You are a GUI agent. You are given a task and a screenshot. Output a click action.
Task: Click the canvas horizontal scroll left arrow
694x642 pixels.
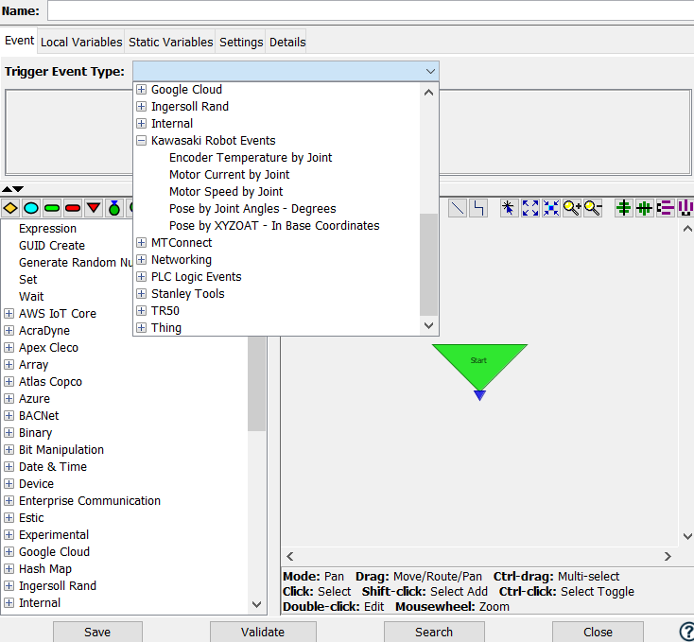(290, 557)
